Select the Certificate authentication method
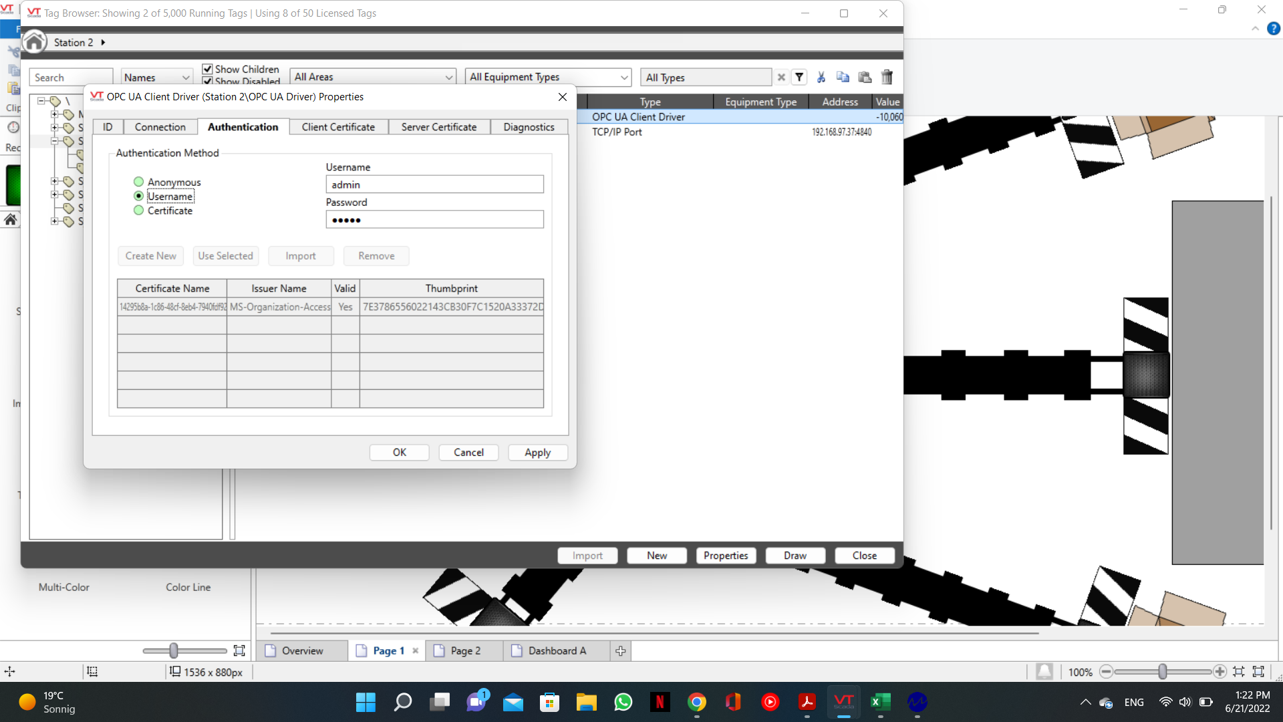The height and width of the screenshot is (722, 1283). pyautogui.click(x=139, y=211)
